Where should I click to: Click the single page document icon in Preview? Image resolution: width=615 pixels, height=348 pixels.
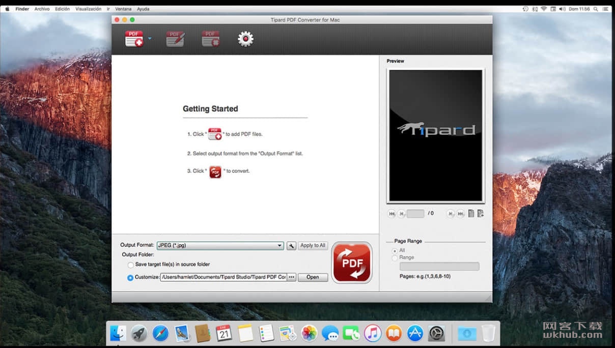pos(471,214)
